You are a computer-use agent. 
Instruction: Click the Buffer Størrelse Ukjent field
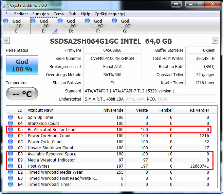(201, 50)
